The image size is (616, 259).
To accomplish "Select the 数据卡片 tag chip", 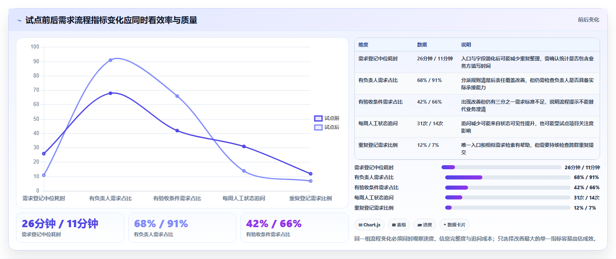I will (455, 225).
